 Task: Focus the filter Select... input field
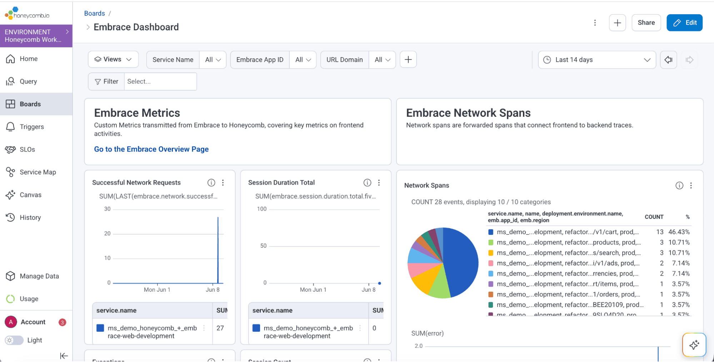[x=160, y=81]
